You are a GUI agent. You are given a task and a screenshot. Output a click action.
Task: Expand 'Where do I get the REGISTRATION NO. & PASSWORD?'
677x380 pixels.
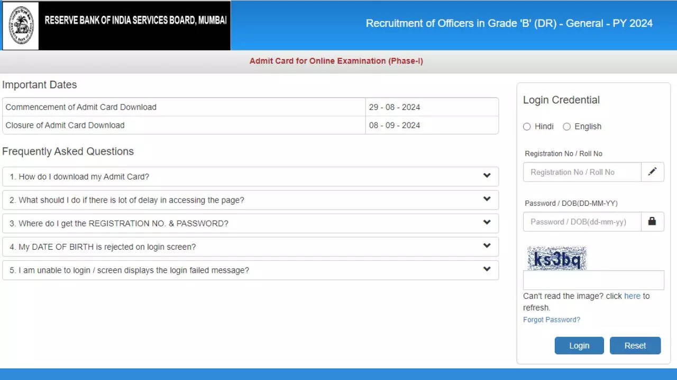(250, 223)
